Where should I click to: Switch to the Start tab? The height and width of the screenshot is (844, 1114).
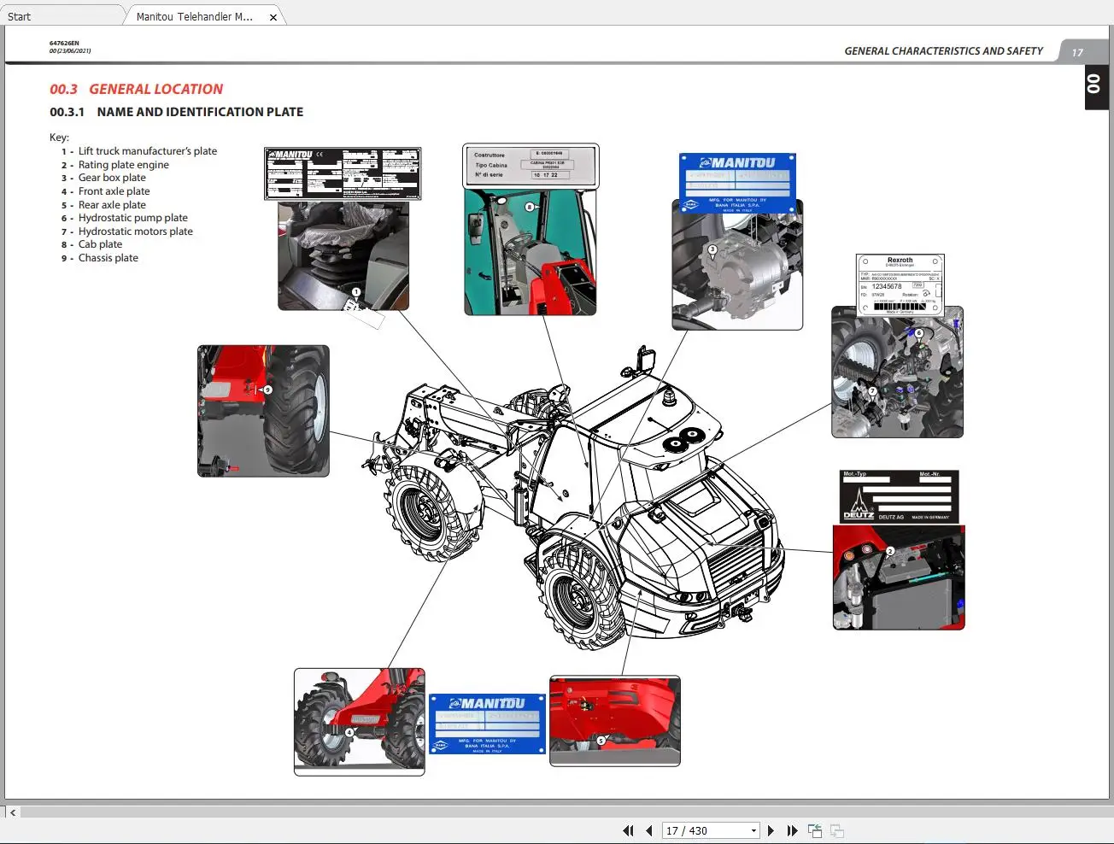[20, 16]
